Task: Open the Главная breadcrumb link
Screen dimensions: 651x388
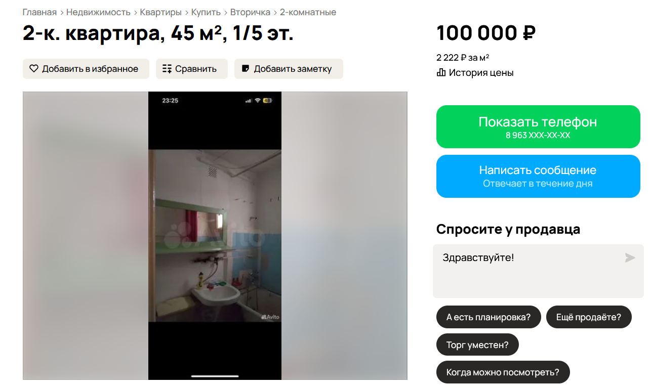Action: pos(39,12)
